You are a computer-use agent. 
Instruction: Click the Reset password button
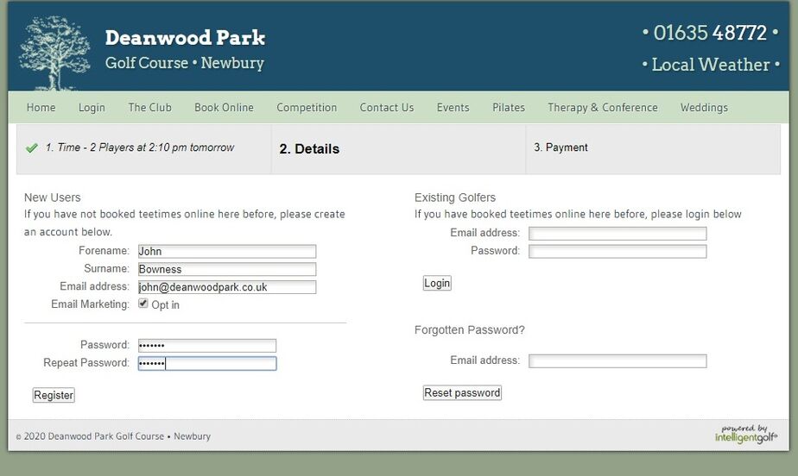[x=462, y=392]
